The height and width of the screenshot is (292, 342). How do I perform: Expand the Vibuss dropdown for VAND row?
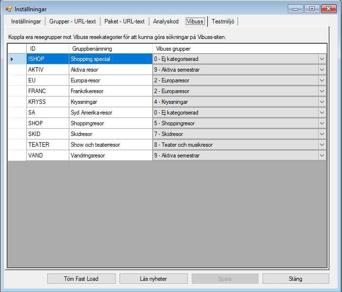[x=322, y=155]
